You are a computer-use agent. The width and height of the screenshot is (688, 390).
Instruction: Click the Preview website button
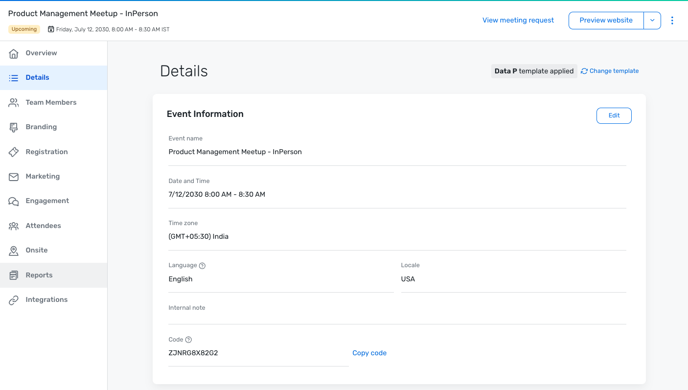tap(606, 21)
